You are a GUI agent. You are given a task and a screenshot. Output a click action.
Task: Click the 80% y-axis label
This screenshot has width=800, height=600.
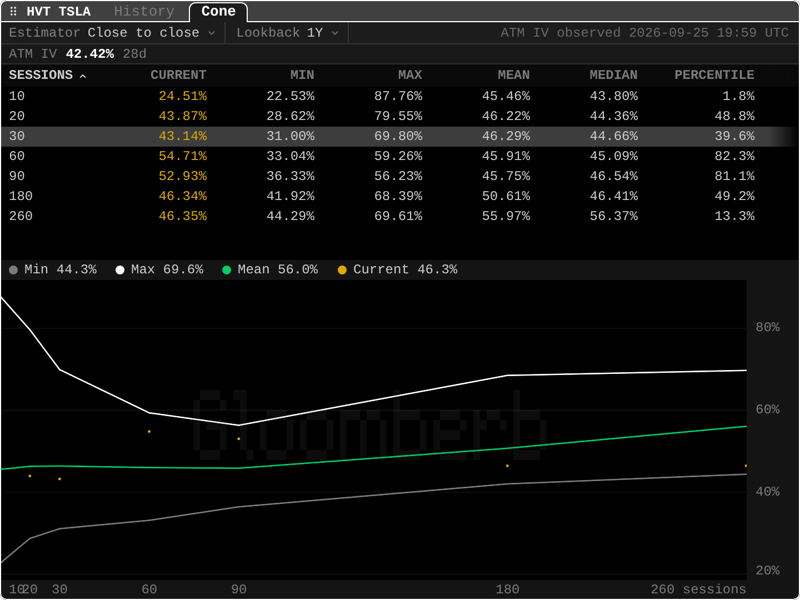coord(768,327)
